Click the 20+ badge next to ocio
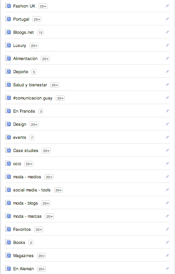The width and height of the screenshot is (175, 274). click(29, 164)
